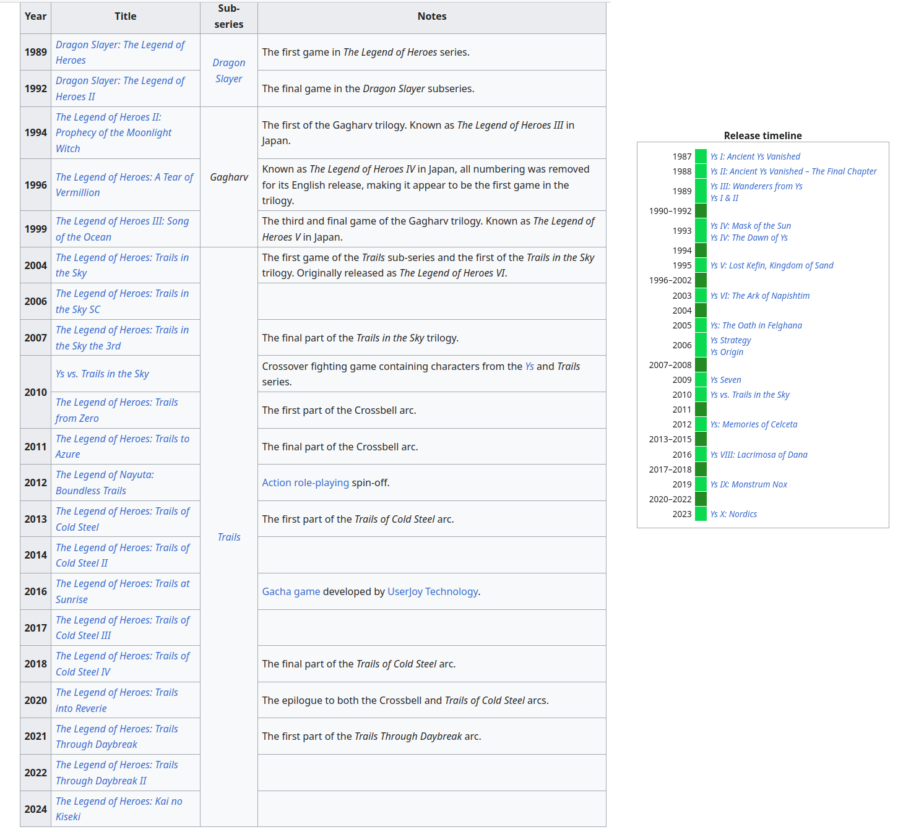Open Ys: Memories of Celceta link

[x=754, y=424]
